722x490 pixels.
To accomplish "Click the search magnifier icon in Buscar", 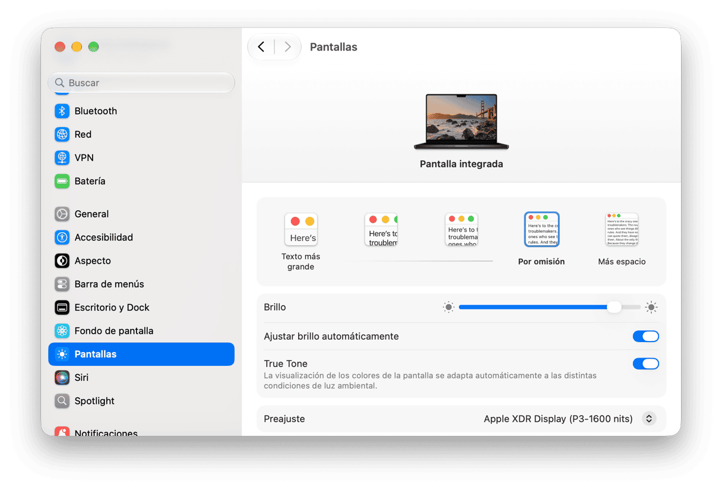I will point(59,83).
